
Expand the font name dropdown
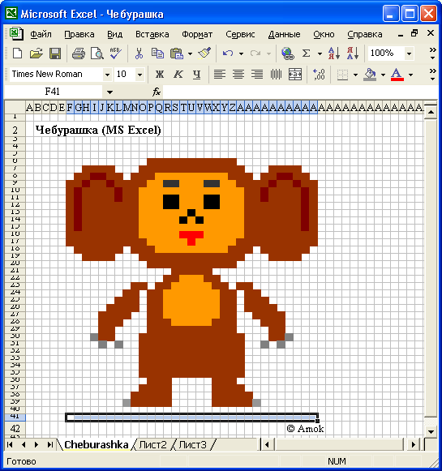click(107, 75)
